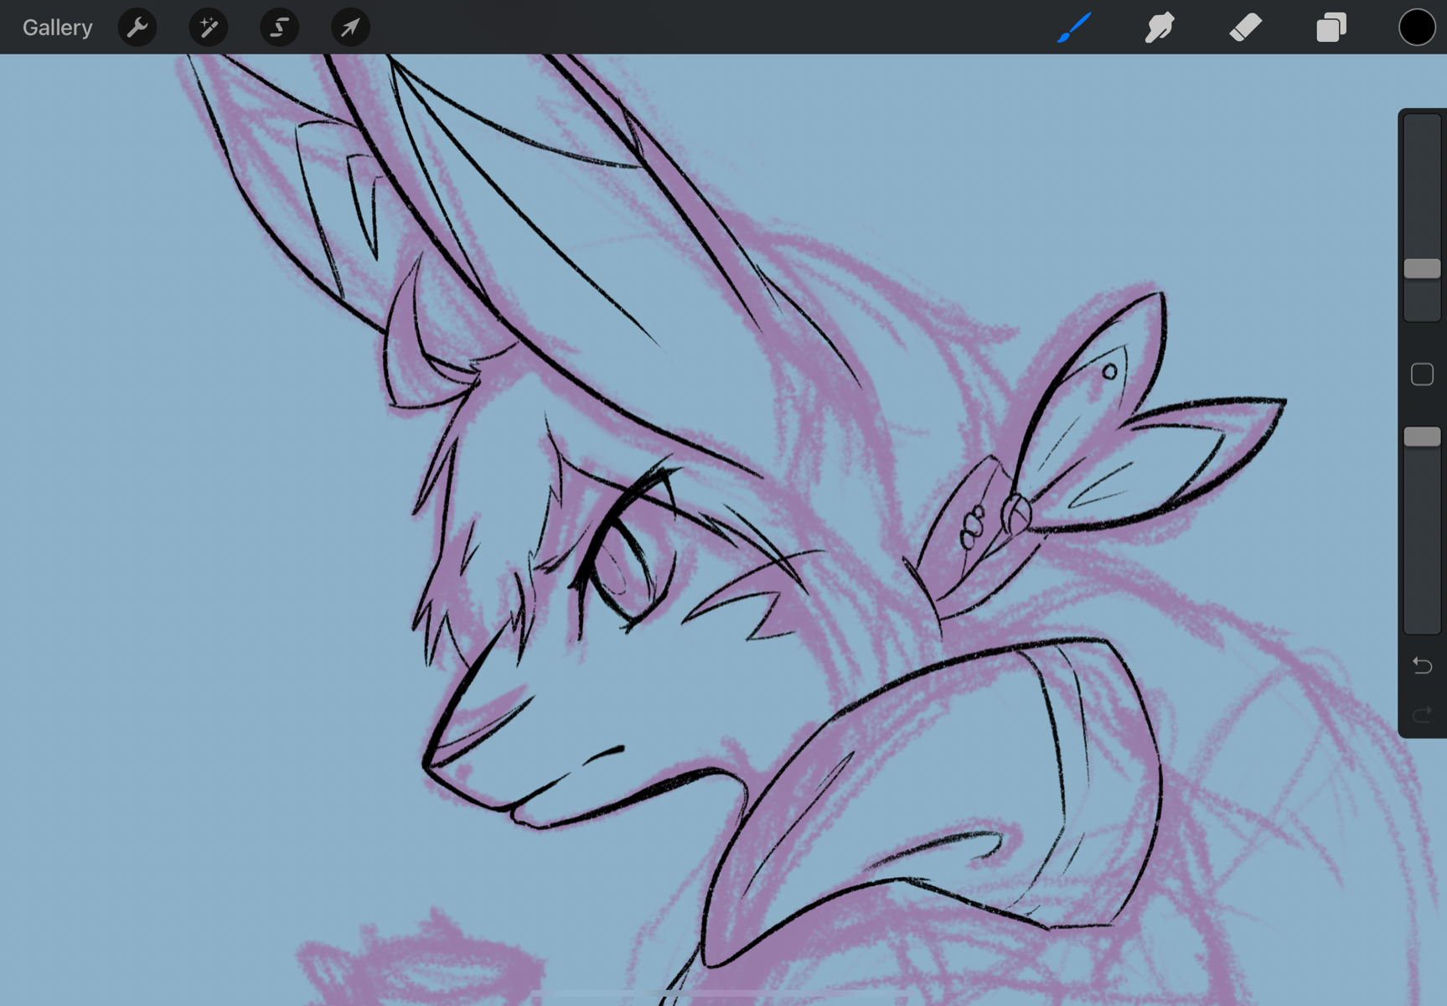Screen dimensions: 1447x1006
Task: Select the Eraser tool
Action: click(1245, 28)
